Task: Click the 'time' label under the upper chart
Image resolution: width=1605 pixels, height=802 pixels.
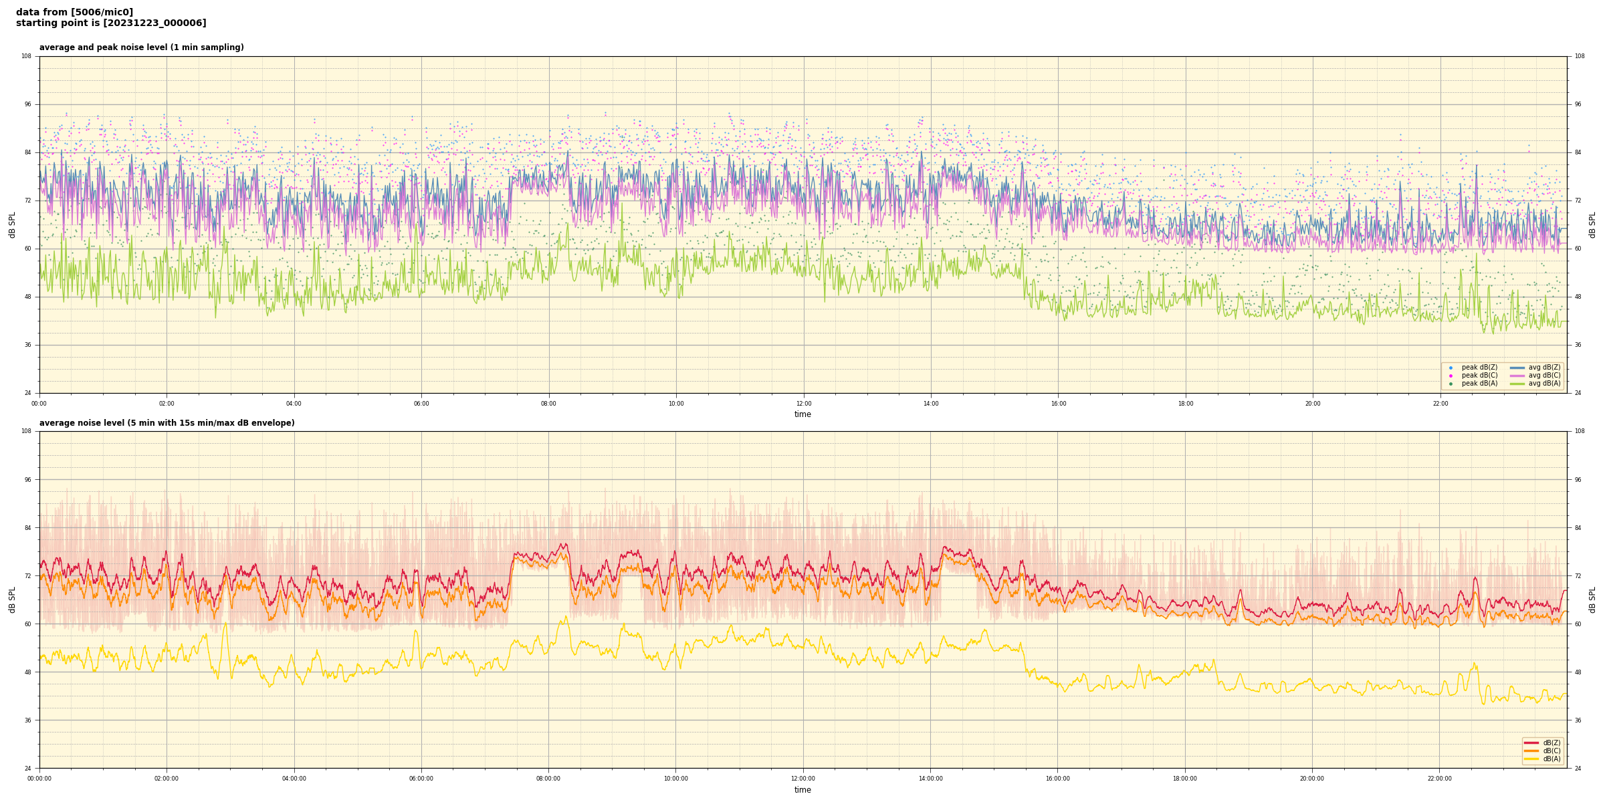Action: click(x=802, y=414)
